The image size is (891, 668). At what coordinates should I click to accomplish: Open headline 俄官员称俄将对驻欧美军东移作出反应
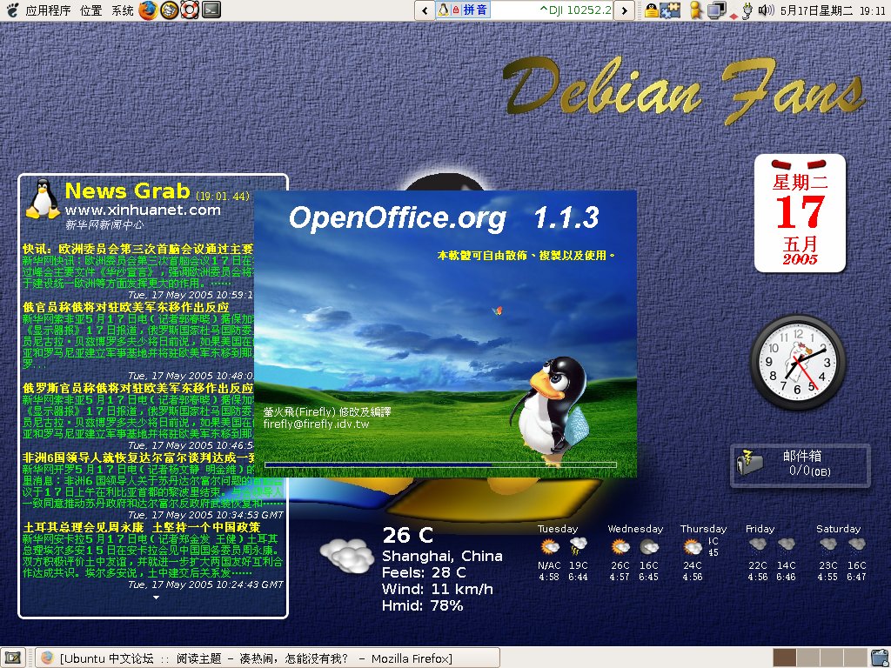pyautogui.click(x=125, y=307)
